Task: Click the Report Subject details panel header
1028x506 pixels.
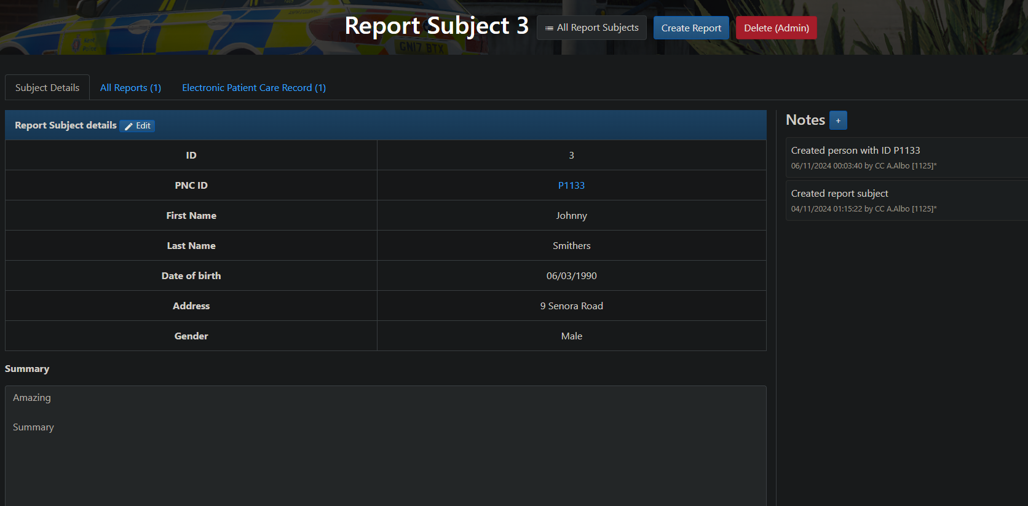Action: [x=66, y=125]
